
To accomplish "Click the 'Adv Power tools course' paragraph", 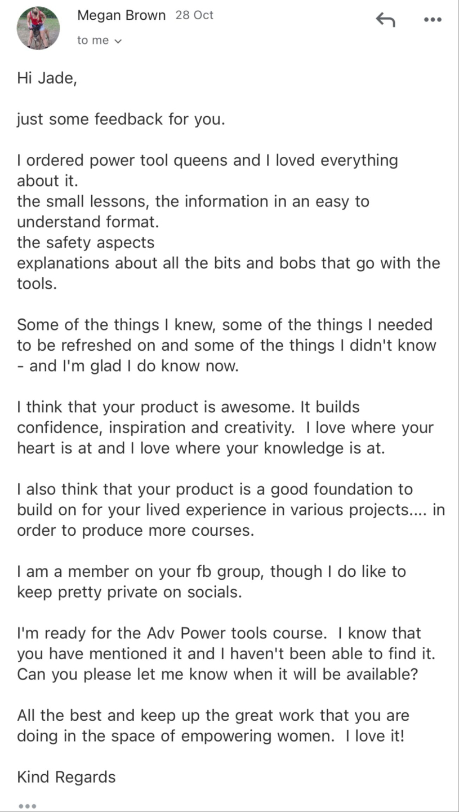I will click(225, 654).
